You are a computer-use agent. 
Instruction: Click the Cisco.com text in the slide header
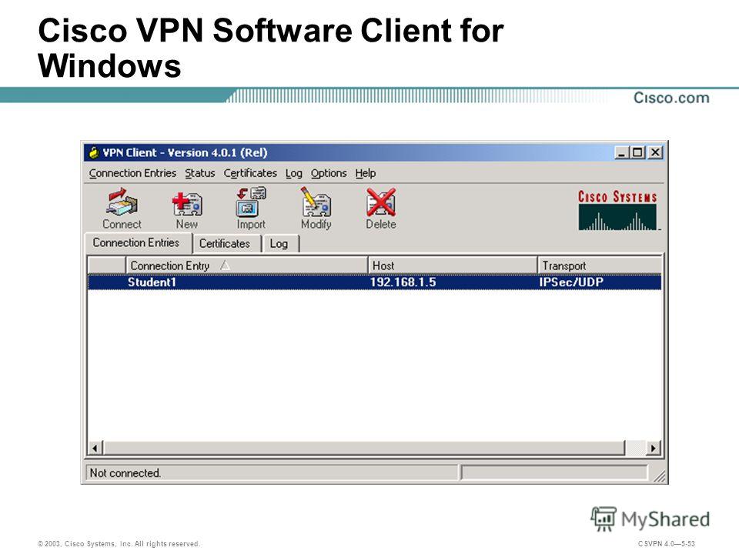point(671,98)
